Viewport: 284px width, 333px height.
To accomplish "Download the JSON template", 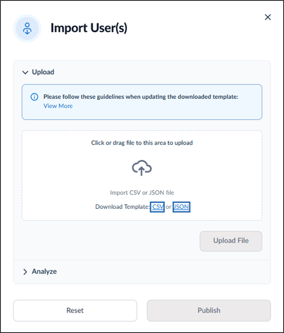I will [181, 207].
